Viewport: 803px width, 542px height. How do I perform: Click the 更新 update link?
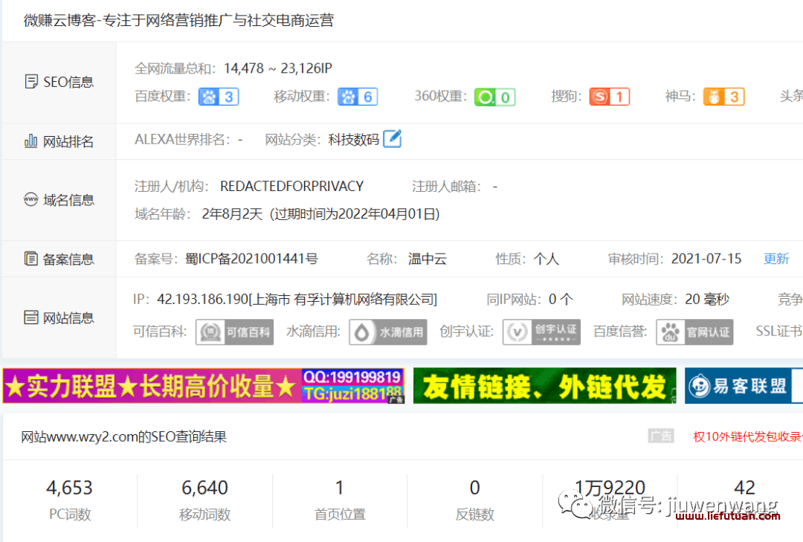click(776, 259)
